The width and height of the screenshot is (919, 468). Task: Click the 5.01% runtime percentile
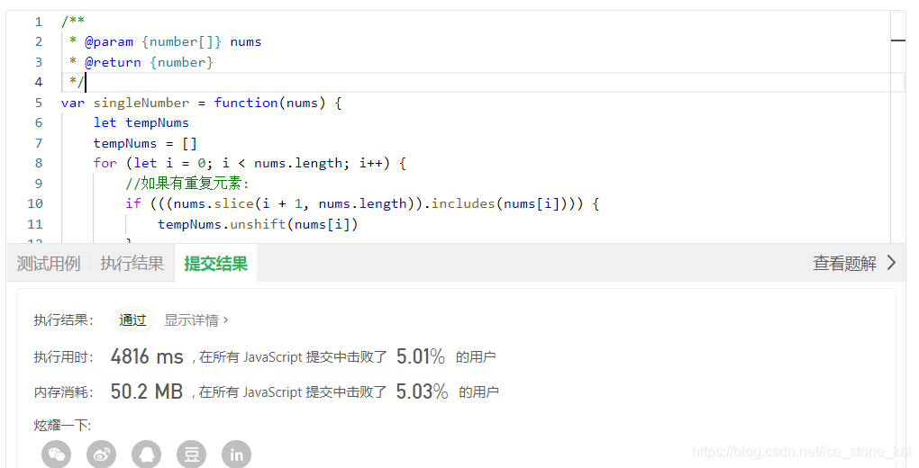420,356
